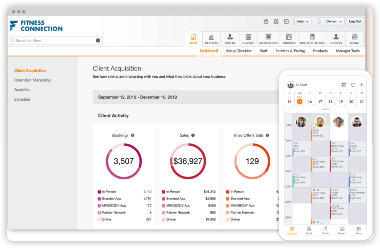Expand the Owner dropdown
This screenshot has width=380, height=248.
(334, 21)
